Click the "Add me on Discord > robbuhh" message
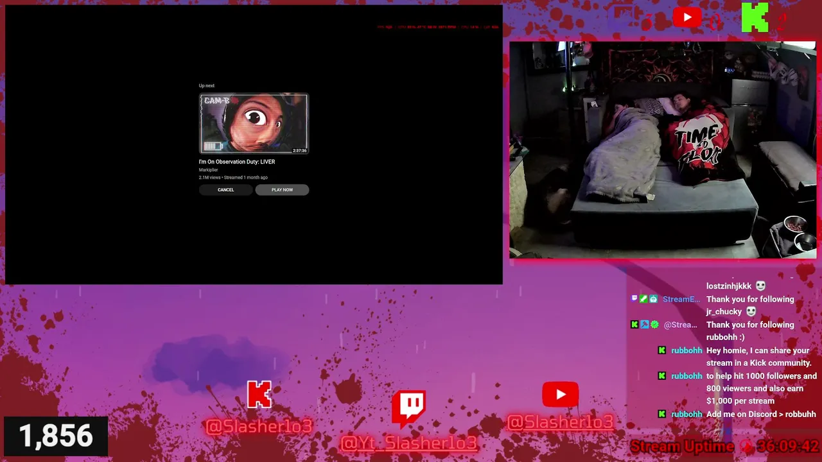This screenshot has height=462, width=822. [761, 415]
